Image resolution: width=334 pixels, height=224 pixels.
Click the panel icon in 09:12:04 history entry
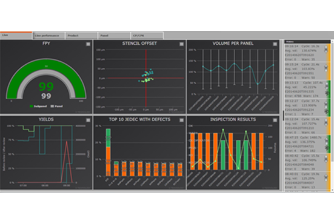click(x=326, y=122)
